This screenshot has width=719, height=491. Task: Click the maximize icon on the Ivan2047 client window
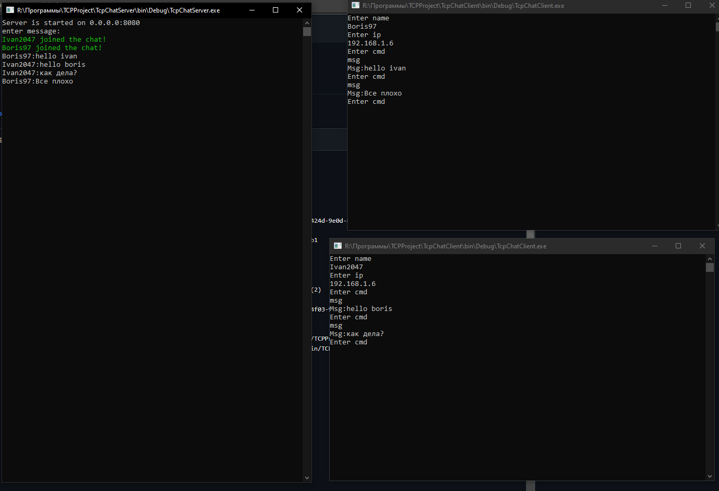tap(678, 246)
